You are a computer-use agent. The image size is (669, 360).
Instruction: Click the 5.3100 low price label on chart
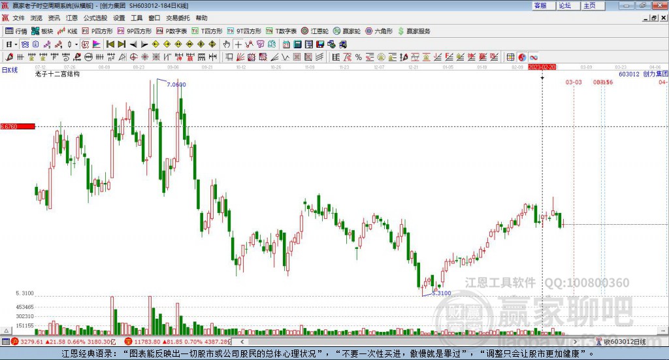point(442,293)
